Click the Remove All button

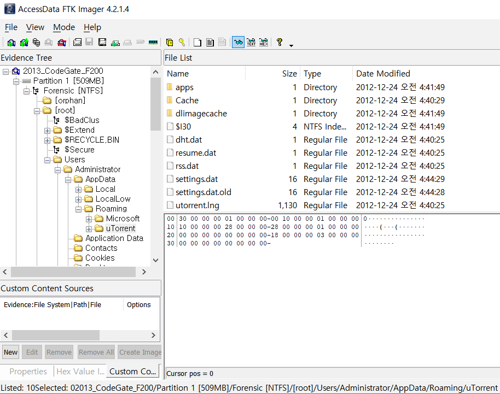coord(96,352)
